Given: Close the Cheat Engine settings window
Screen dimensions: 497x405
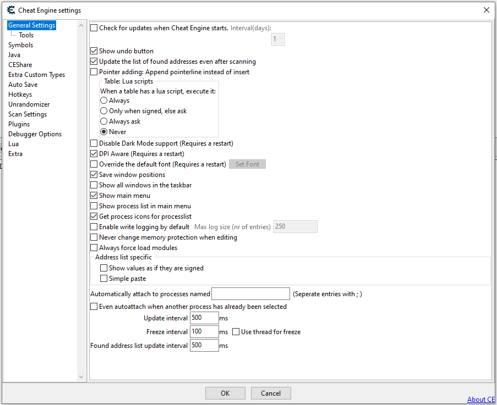Looking at the screenshot, I should [x=486, y=10].
